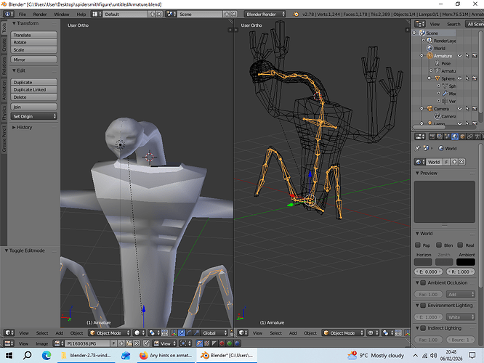Collapse the Armature tree item in outliner
484x363 pixels.
(422, 56)
